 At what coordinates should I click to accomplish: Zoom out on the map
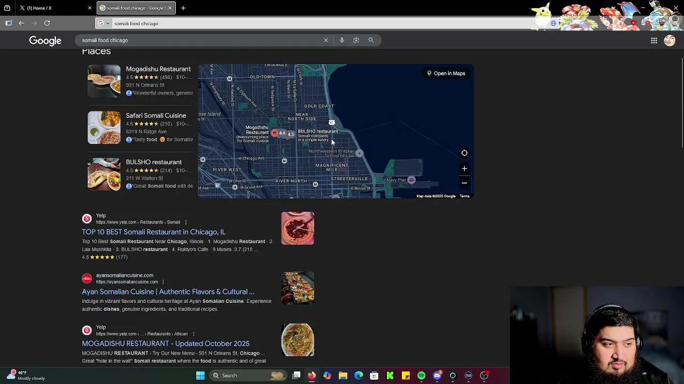click(464, 183)
